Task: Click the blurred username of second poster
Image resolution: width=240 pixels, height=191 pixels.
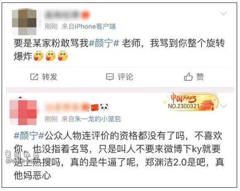Action: [x=67, y=107]
